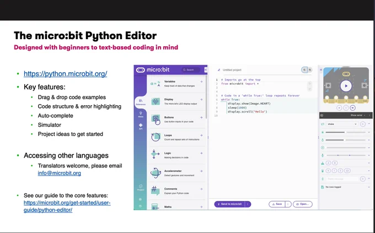Open the Comments topic title
Image resolution: width=375 pixels, height=233 pixels.
(x=170, y=189)
